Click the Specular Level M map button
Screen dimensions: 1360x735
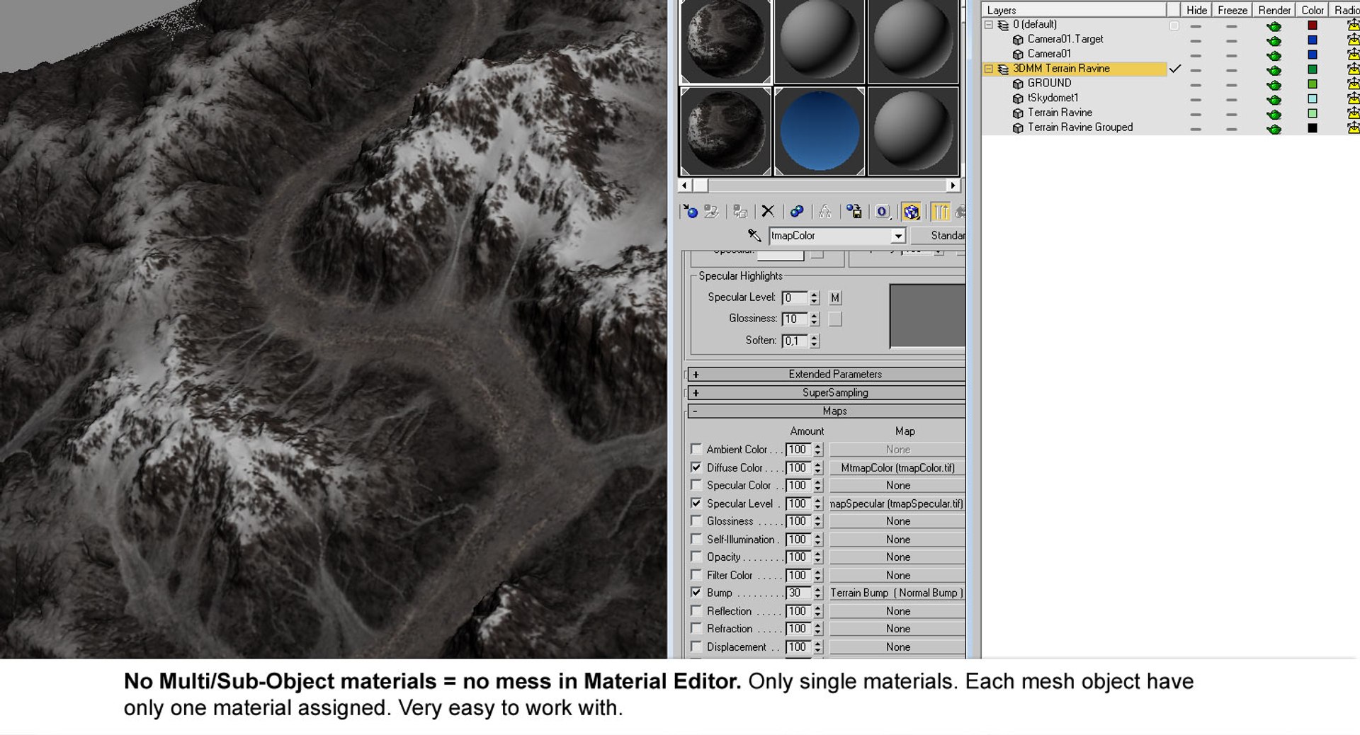tap(835, 298)
